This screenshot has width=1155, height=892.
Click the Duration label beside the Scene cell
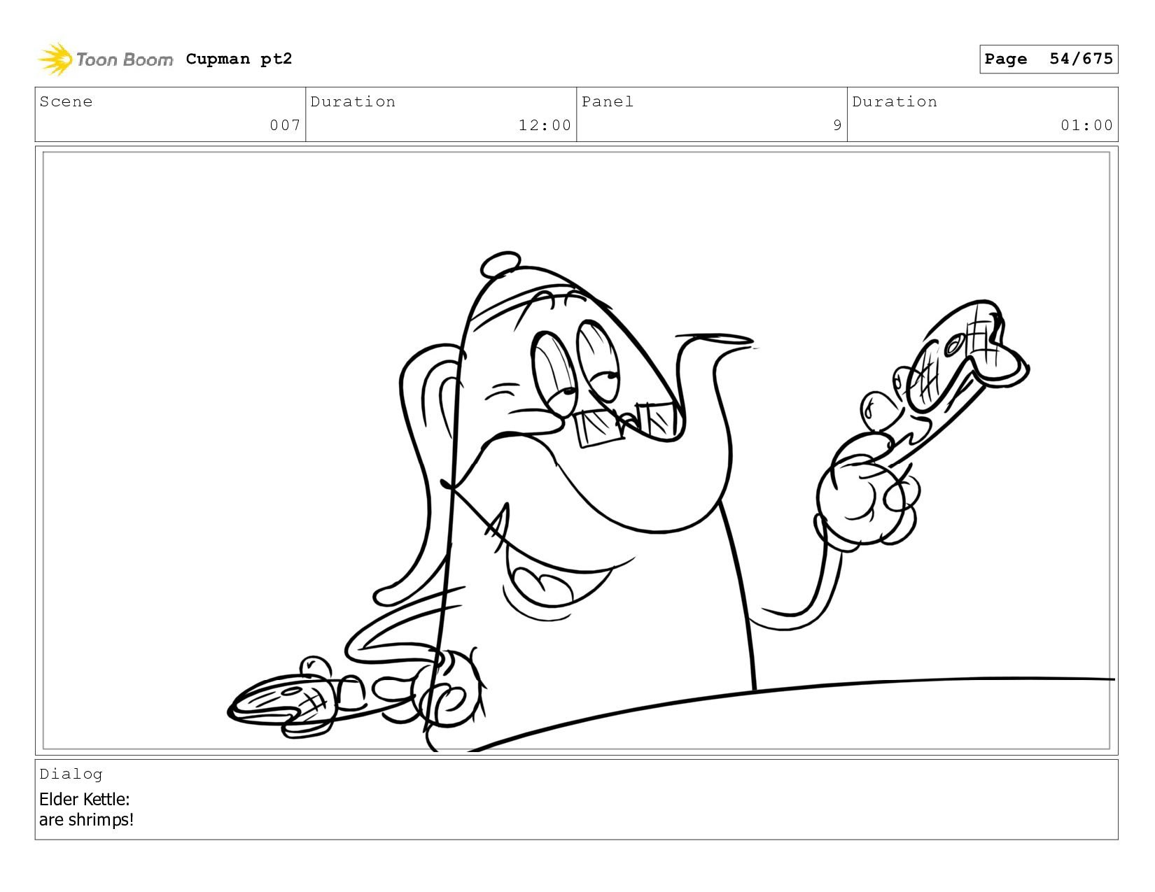tap(353, 101)
